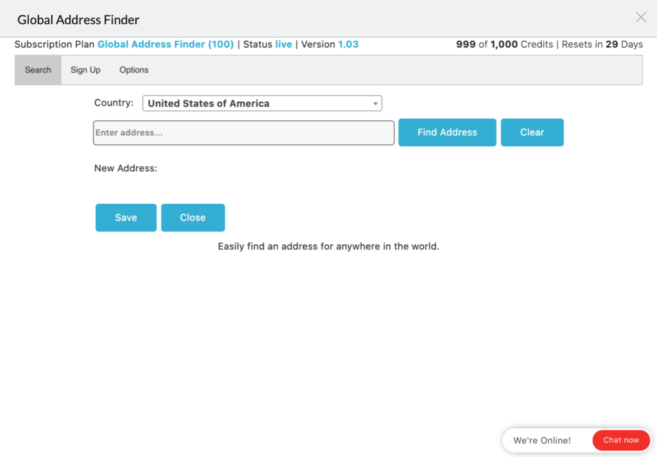The image size is (657, 457).
Task: Close the Global Address Finder dialog
Action: click(x=641, y=17)
